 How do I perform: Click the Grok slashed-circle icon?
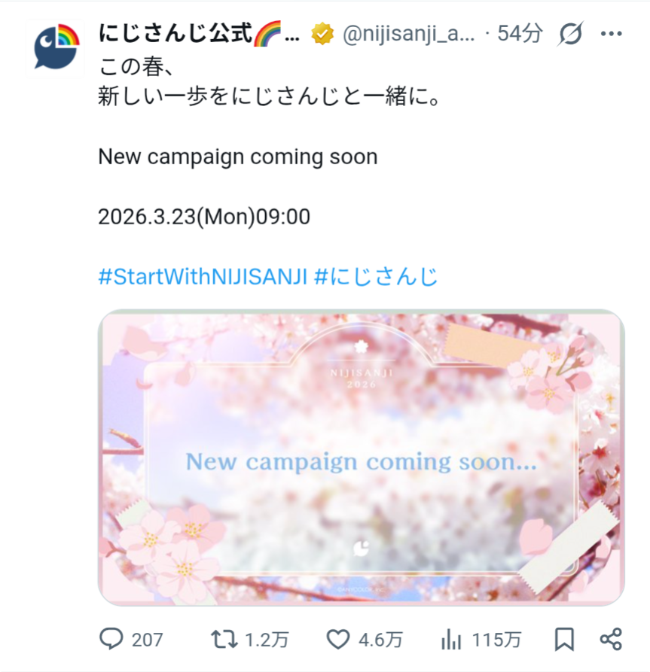(571, 33)
